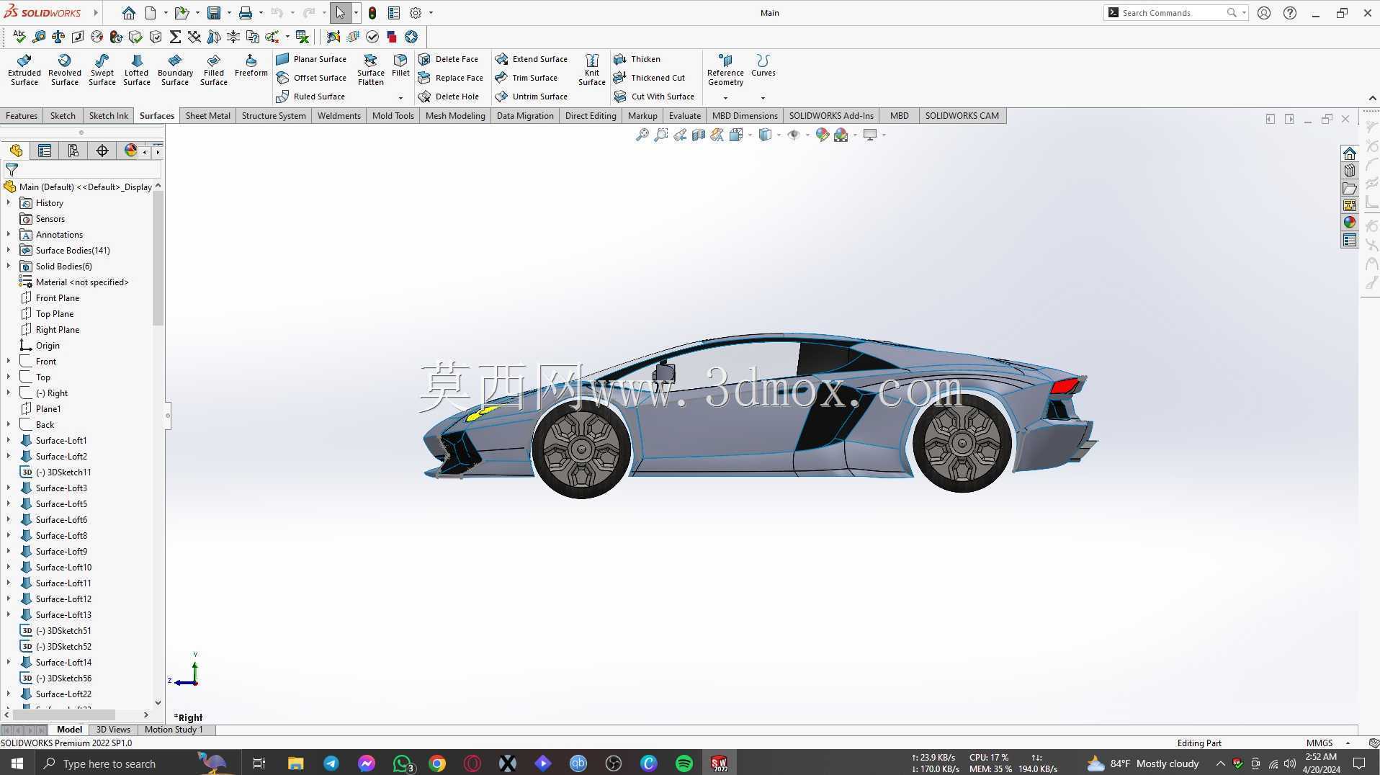Click the Zoom to Fit icon
Viewport: 1380px width, 775px height.
[642, 135]
